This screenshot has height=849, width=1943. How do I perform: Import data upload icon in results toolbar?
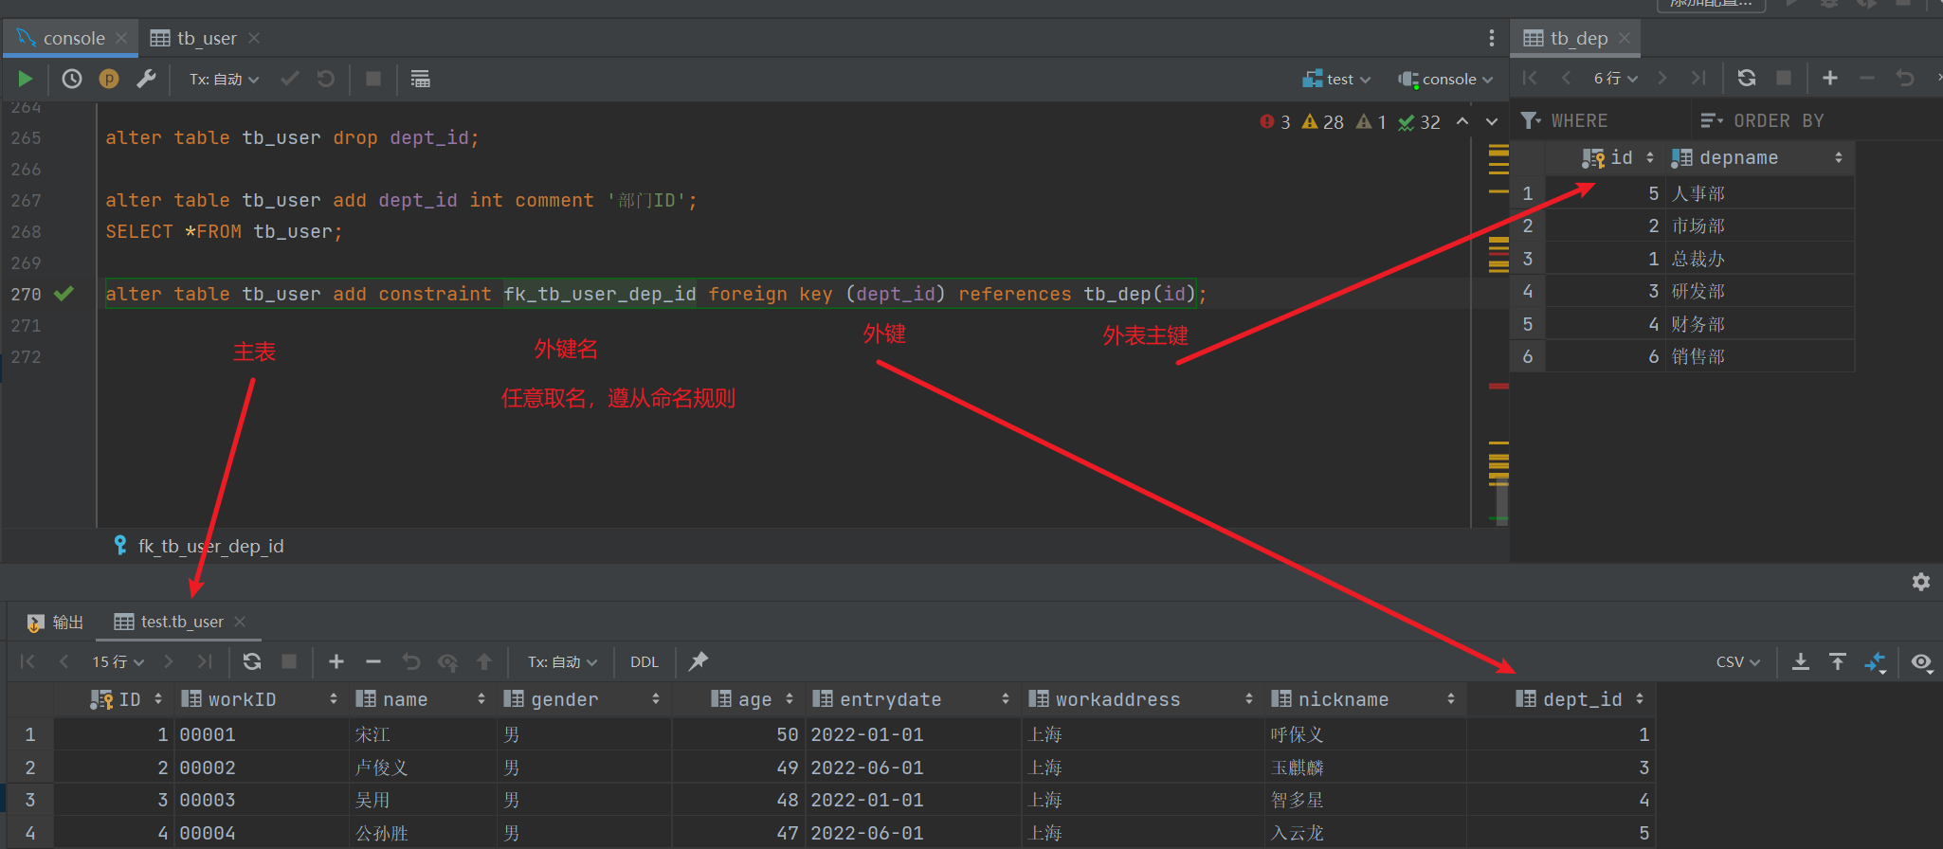click(1838, 661)
